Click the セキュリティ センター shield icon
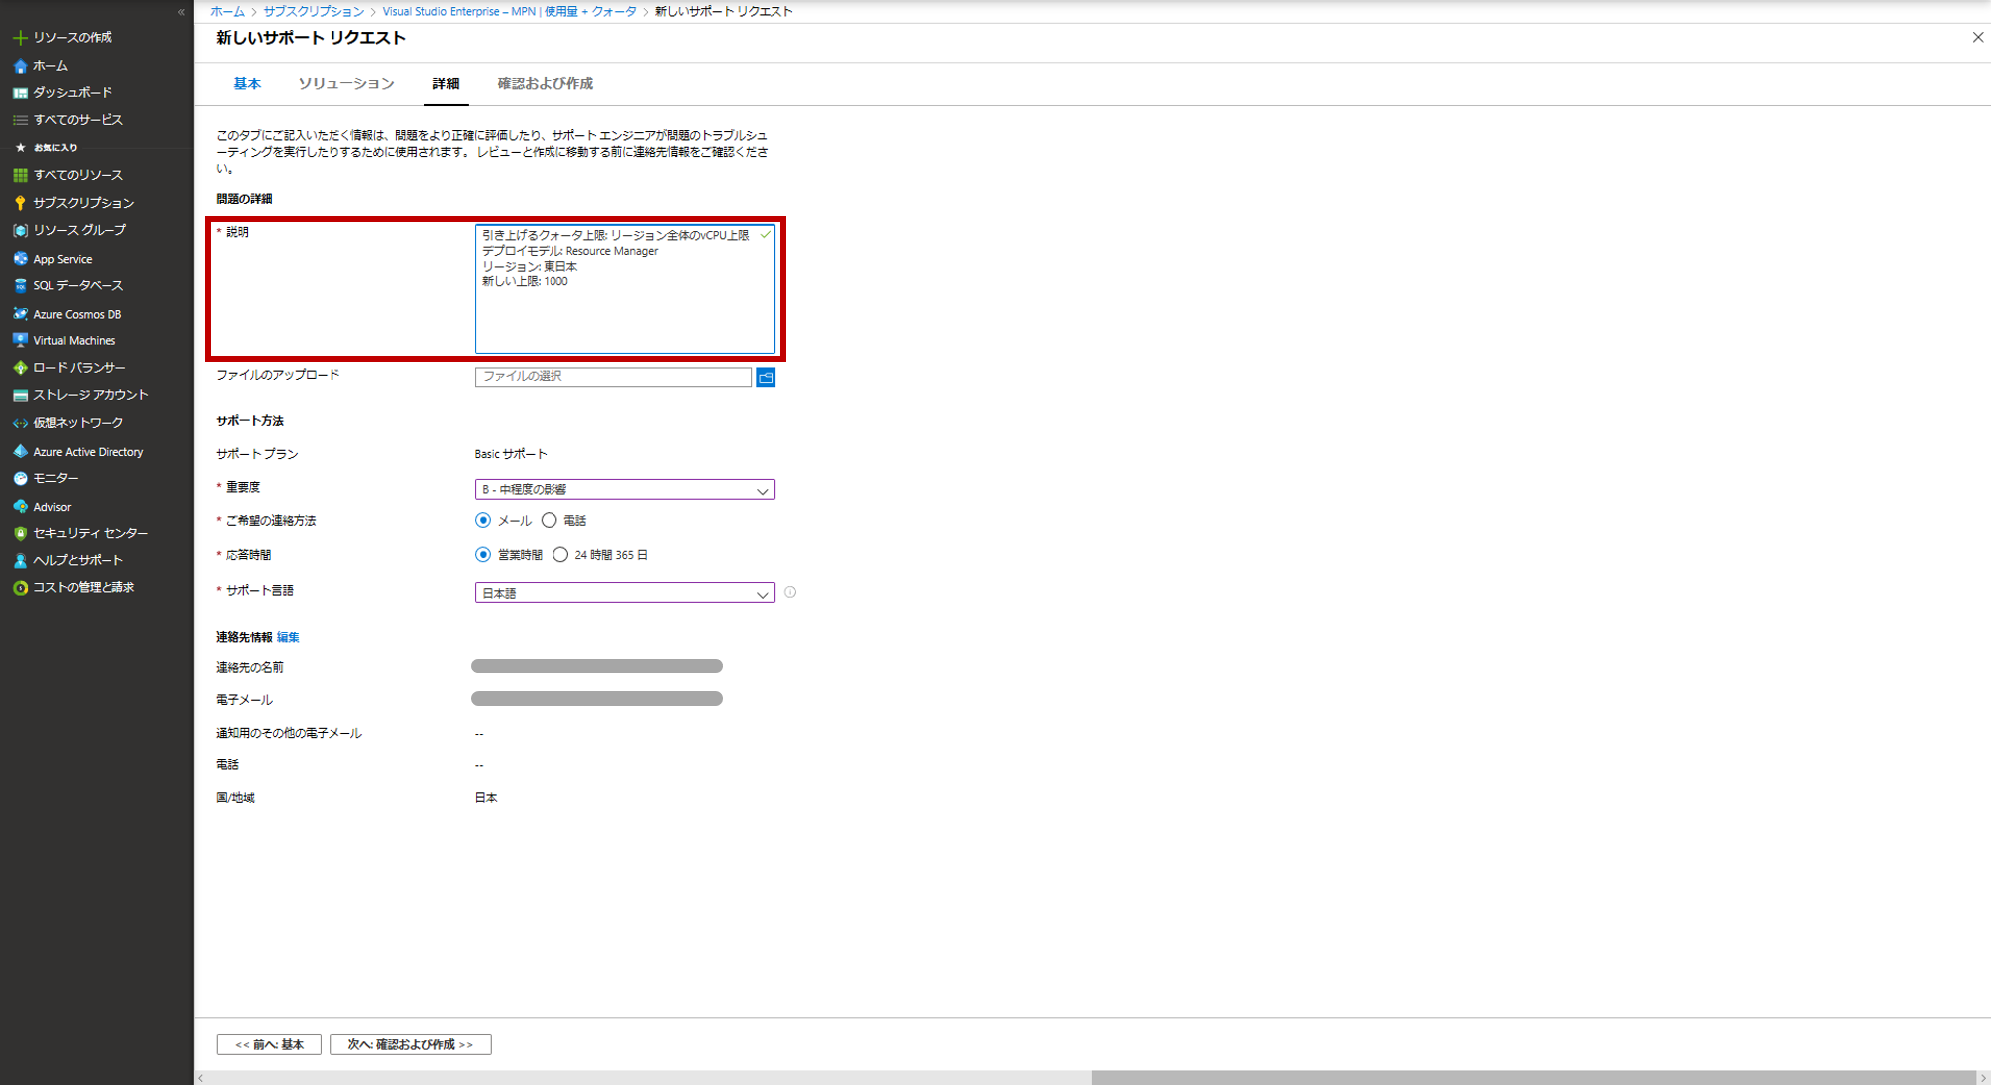1991x1085 pixels. coord(20,534)
